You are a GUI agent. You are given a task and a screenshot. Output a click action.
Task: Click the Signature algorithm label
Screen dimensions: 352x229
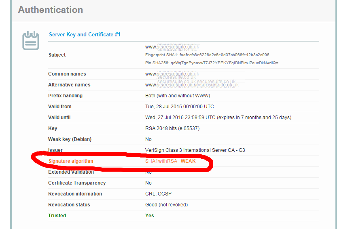pos(71,161)
